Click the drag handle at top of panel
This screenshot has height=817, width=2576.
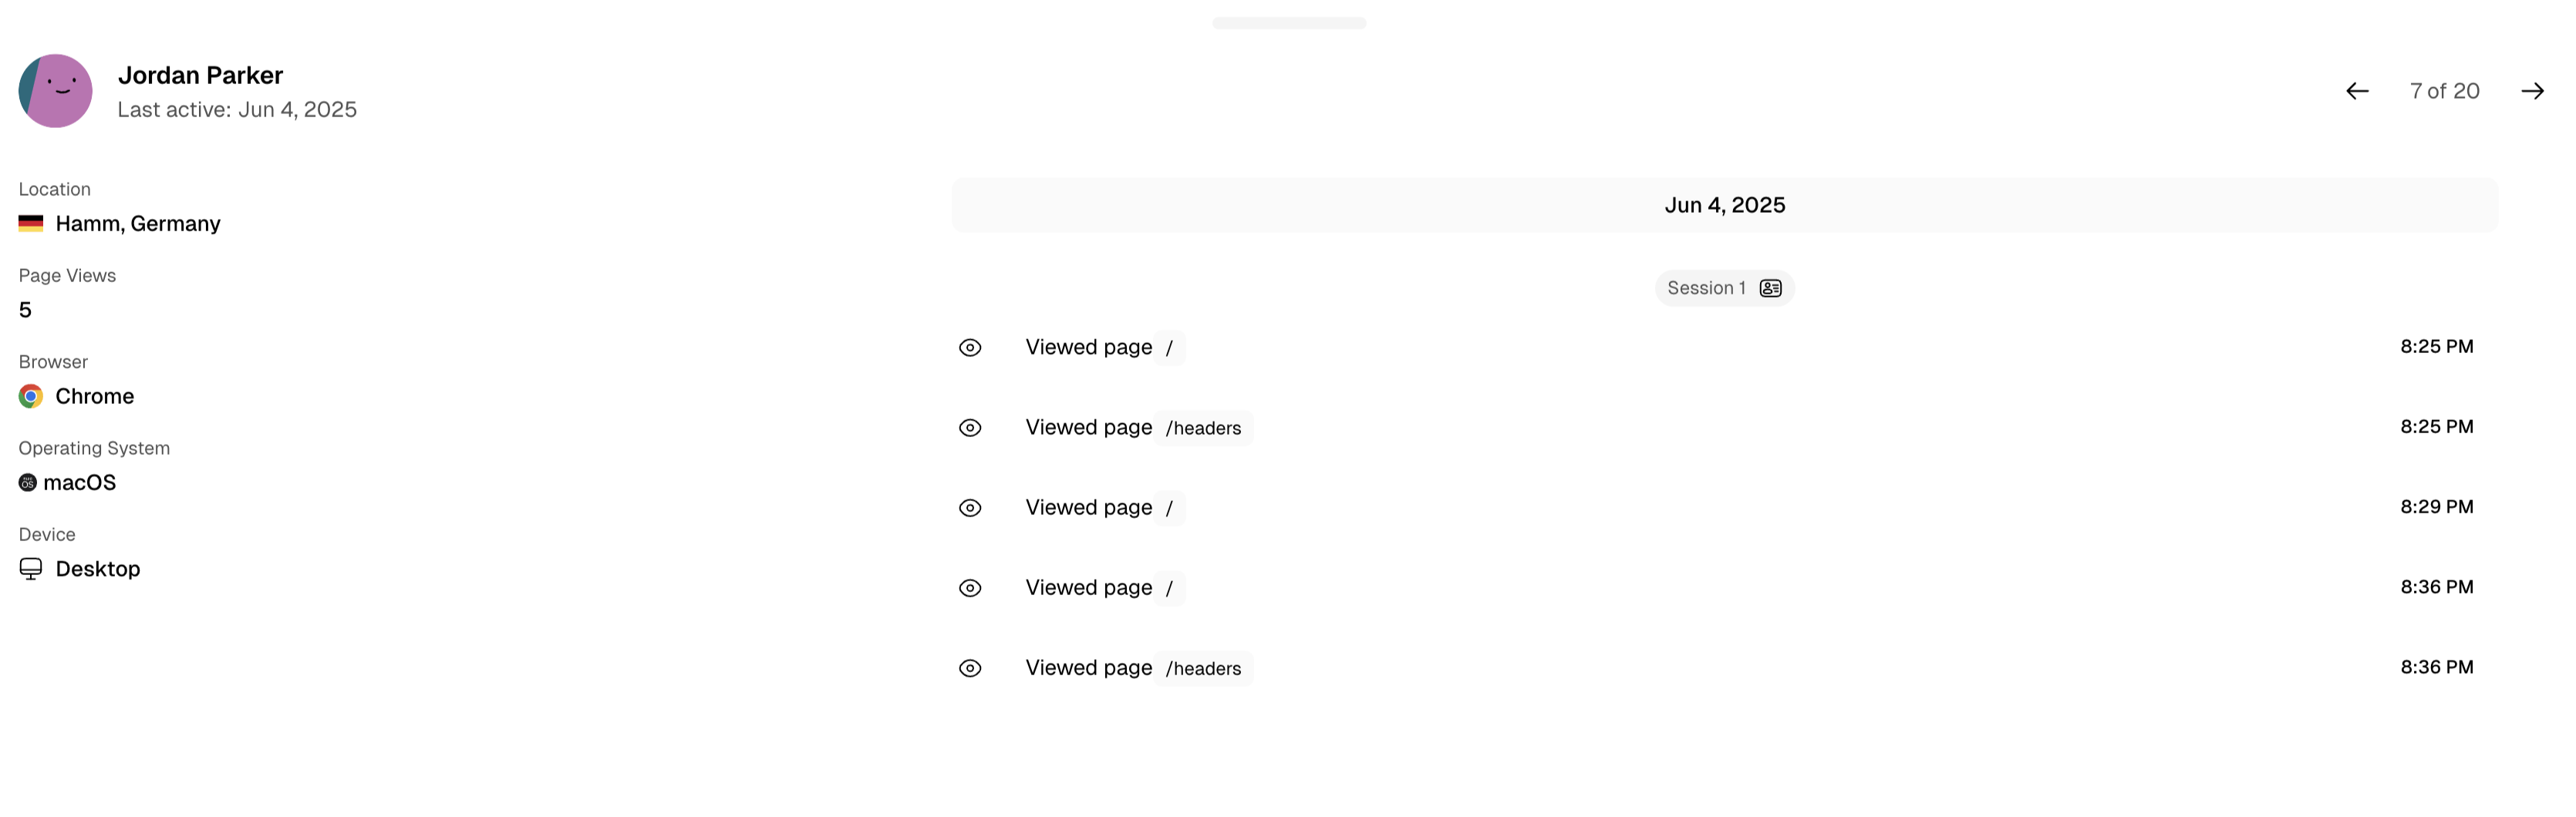click(1288, 22)
